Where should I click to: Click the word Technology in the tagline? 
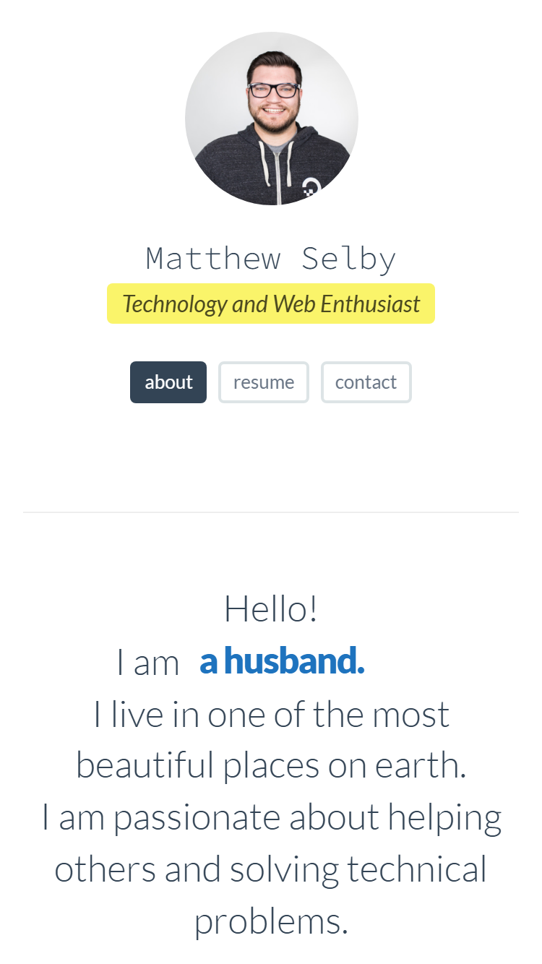coord(175,304)
